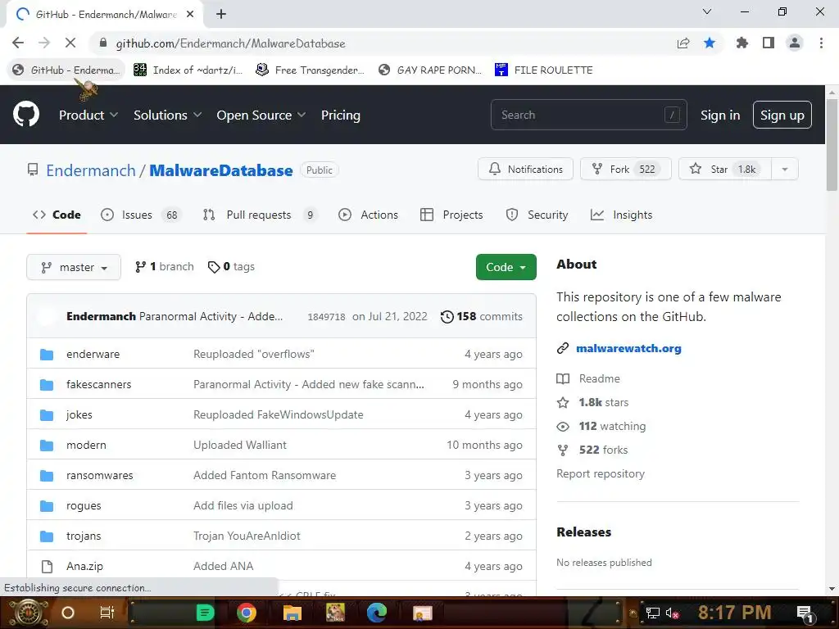The image size is (839, 629).
Task: Open Chrome extensions puzzle icon
Action: point(741,43)
